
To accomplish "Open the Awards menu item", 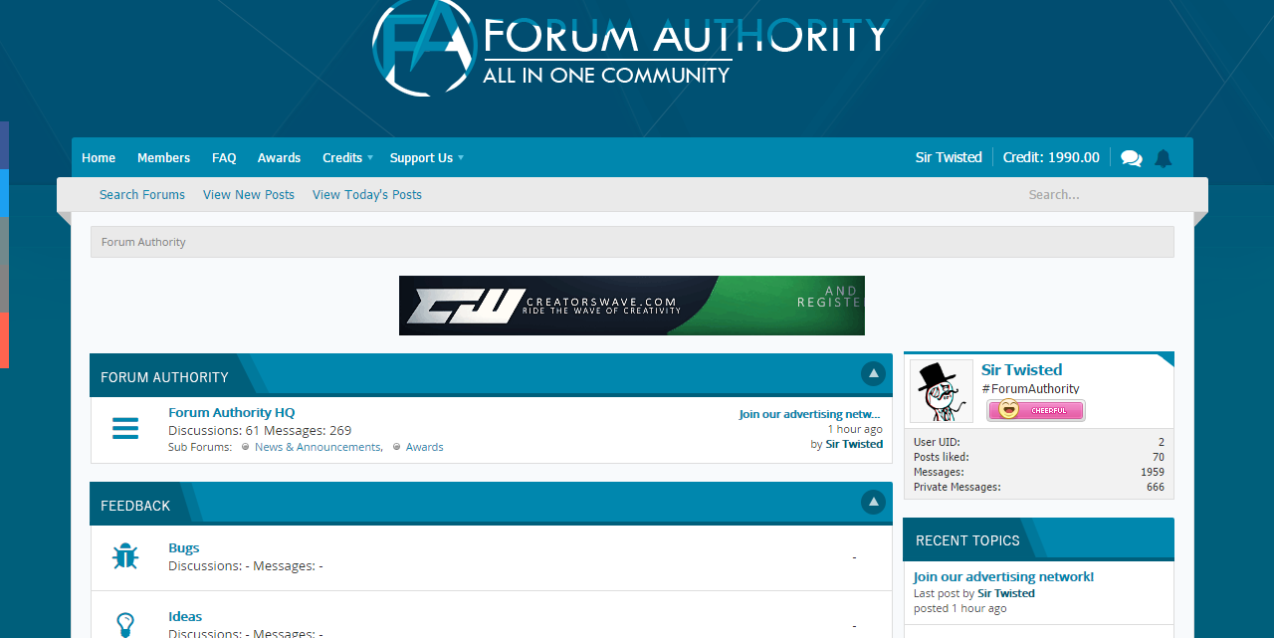I will click(x=279, y=157).
